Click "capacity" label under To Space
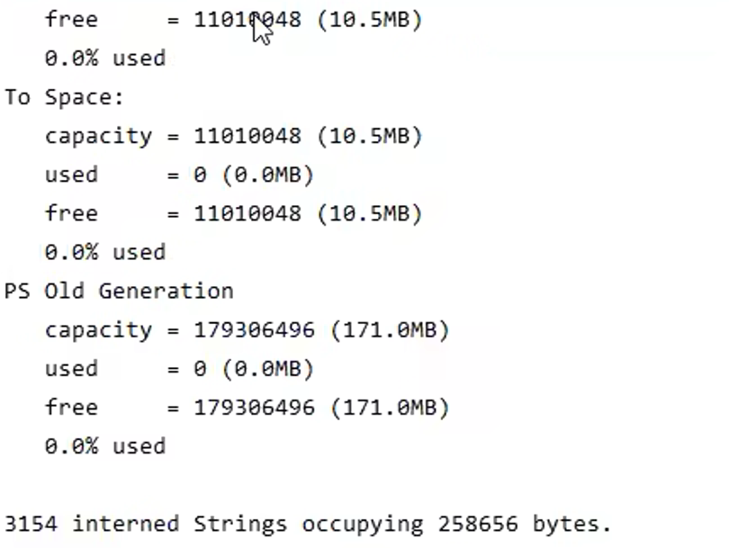The width and height of the screenshot is (729, 548). [x=99, y=136]
